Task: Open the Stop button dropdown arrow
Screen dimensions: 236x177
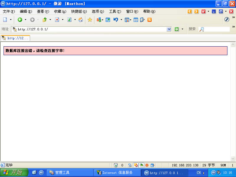Action: (63, 20)
